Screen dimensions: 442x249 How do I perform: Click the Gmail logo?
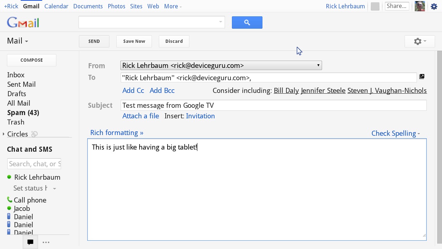click(x=23, y=23)
